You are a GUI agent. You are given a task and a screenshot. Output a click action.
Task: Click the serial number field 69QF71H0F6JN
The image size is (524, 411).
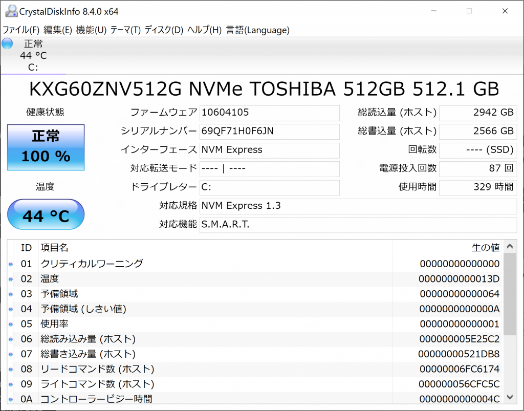click(269, 132)
